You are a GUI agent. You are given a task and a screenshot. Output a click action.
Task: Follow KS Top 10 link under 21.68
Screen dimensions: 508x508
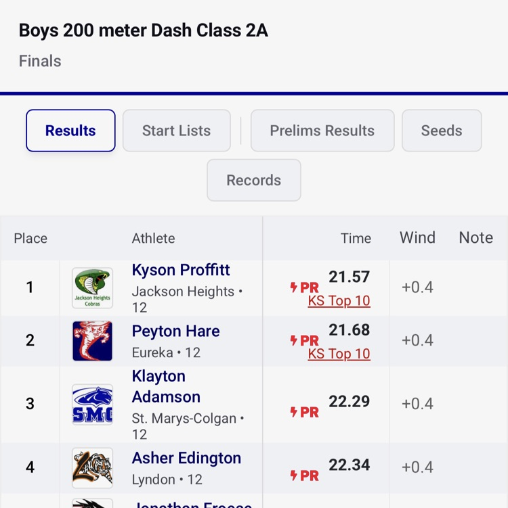coord(339,354)
